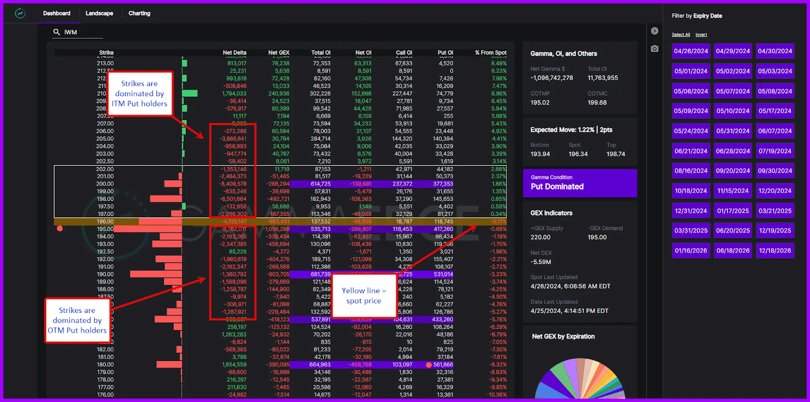The height and width of the screenshot is (402, 810).
Task: Toggle the 12/18/2026 expiry date filter
Action: (x=775, y=251)
